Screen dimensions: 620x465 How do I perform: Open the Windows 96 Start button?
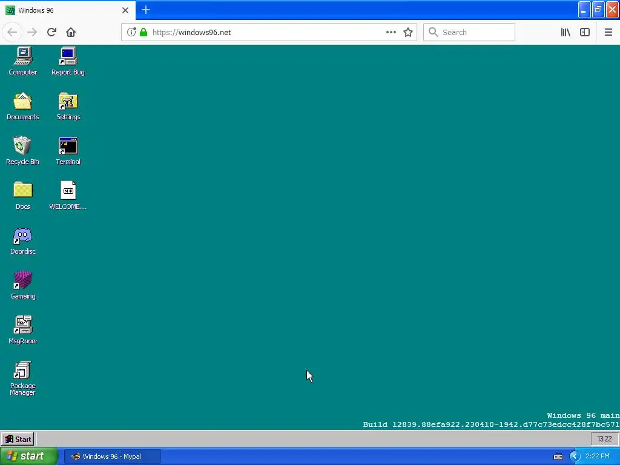[18, 440]
